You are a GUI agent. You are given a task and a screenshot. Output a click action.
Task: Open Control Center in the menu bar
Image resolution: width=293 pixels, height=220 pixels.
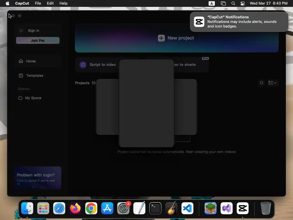(243, 3)
